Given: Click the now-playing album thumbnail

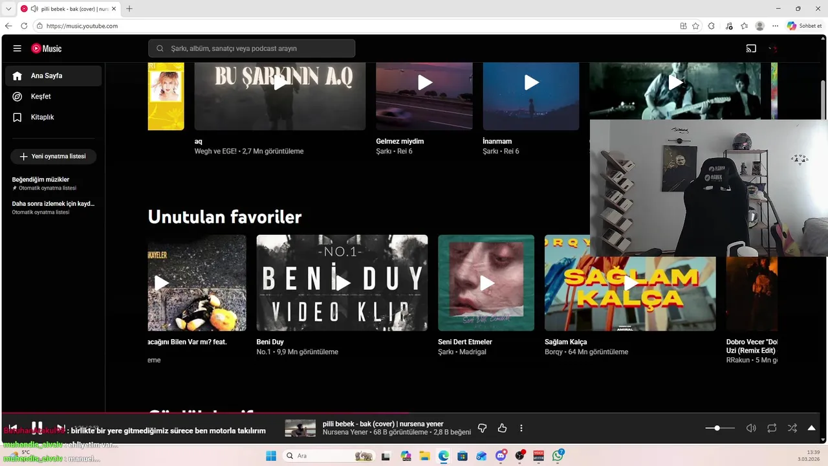Looking at the screenshot, I should (300, 428).
